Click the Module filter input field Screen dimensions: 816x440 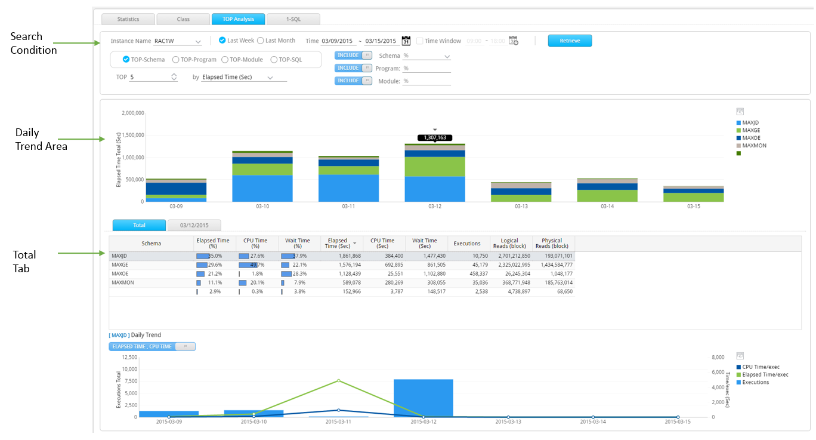(426, 81)
